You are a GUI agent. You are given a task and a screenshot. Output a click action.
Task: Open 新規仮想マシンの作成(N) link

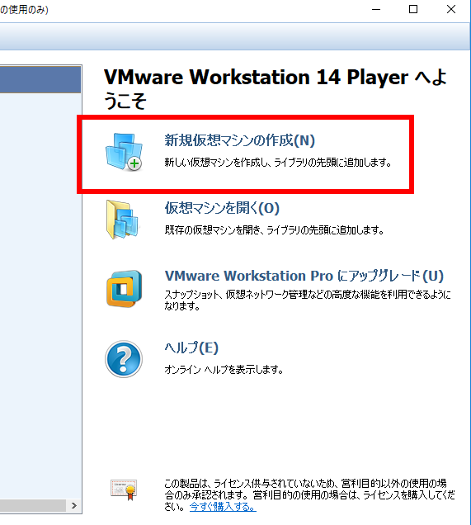(x=239, y=140)
